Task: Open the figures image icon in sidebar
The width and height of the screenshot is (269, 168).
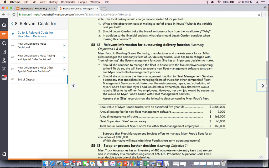Action: tap(4, 69)
